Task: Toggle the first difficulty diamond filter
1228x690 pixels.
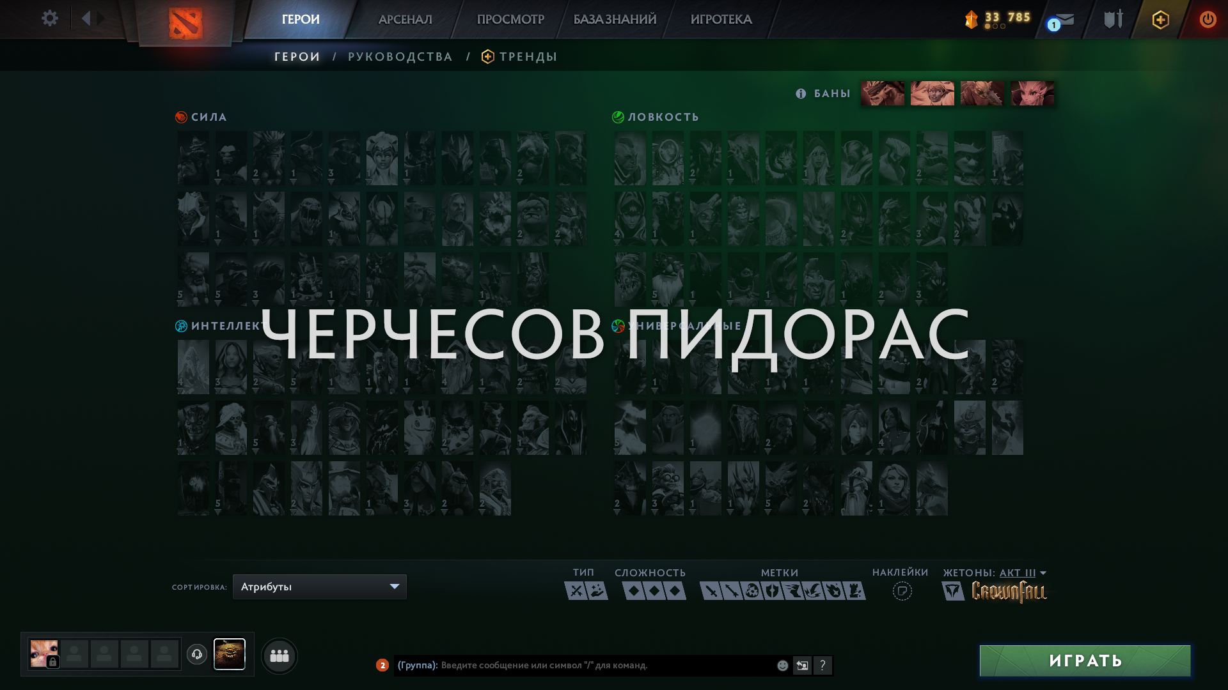Action: point(633,591)
